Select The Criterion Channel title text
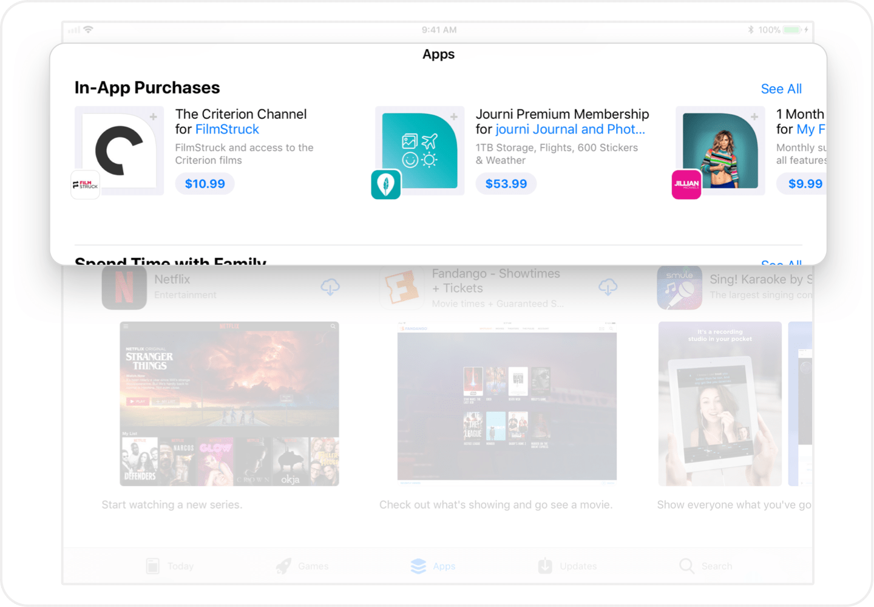The image size is (874, 607). coord(241,114)
